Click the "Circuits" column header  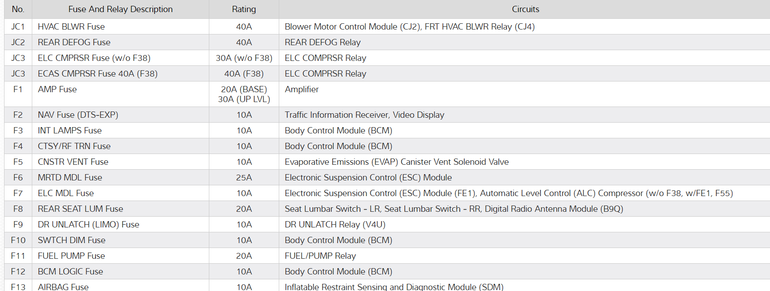525,9
